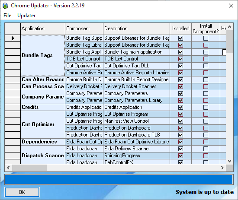This screenshot has width=238, height=200.
Task: Click the scroll down arrow of the grid
Action: (229, 161)
